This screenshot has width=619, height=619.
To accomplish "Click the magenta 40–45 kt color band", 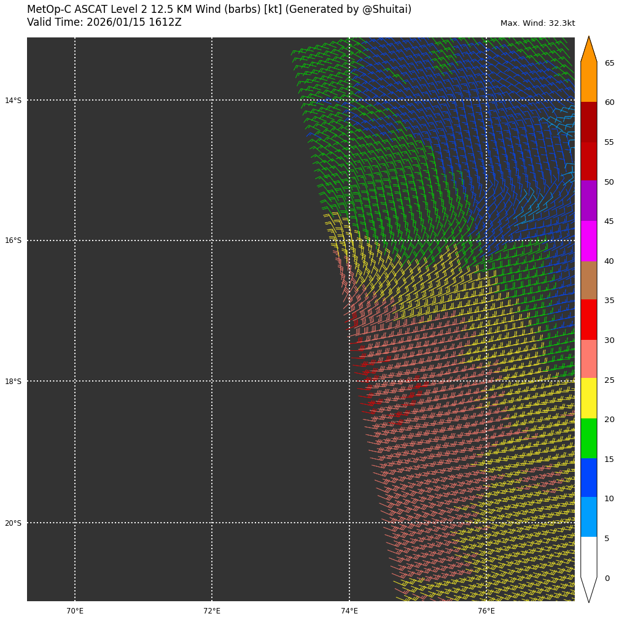I will point(588,240).
